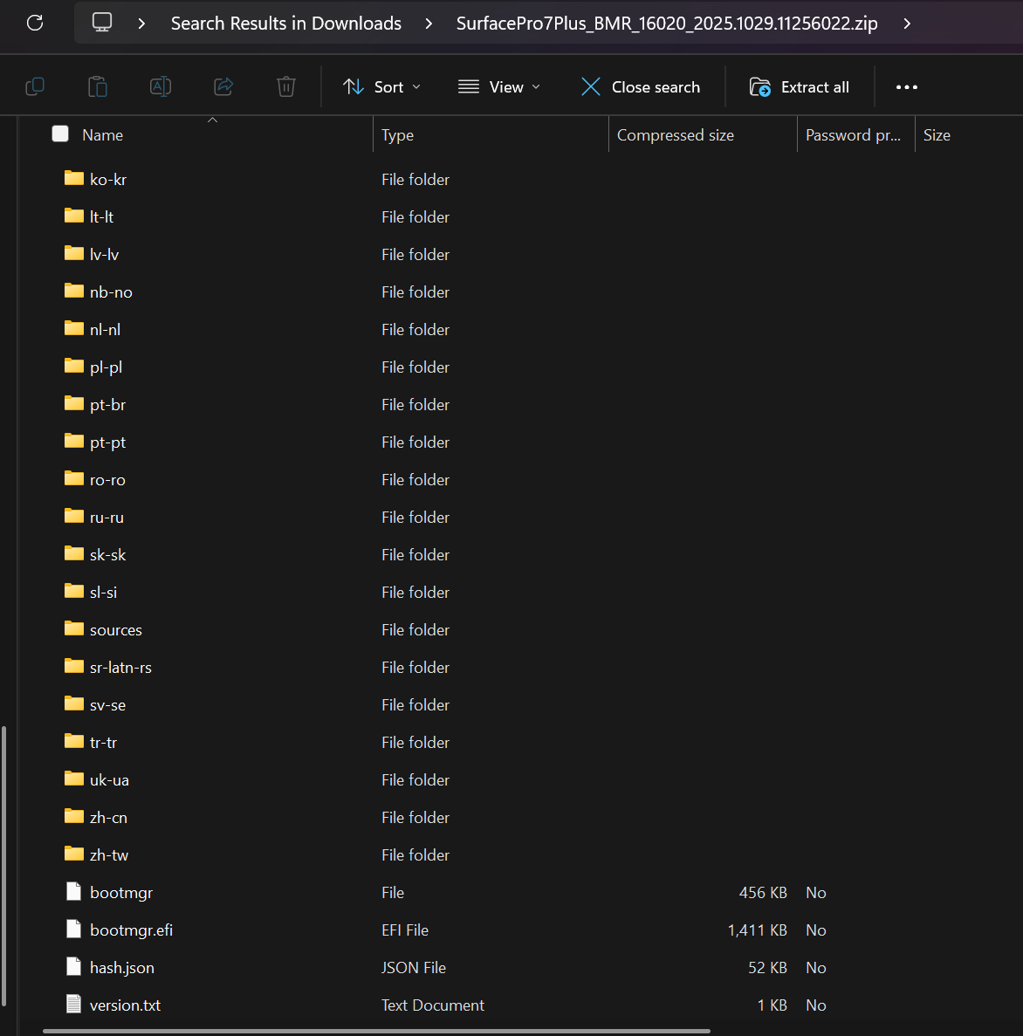The width and height of the screenshot is (1023, 1036).
Task: Open the View dropdown menu
Action: 499,87
